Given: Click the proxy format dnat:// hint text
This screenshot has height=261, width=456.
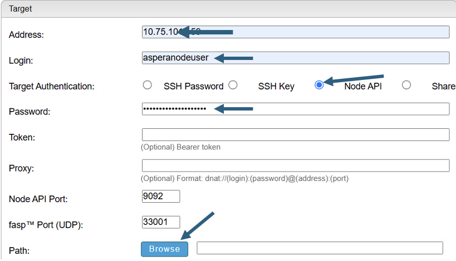Looking at the screenshot, I should (x=244, y=178).
